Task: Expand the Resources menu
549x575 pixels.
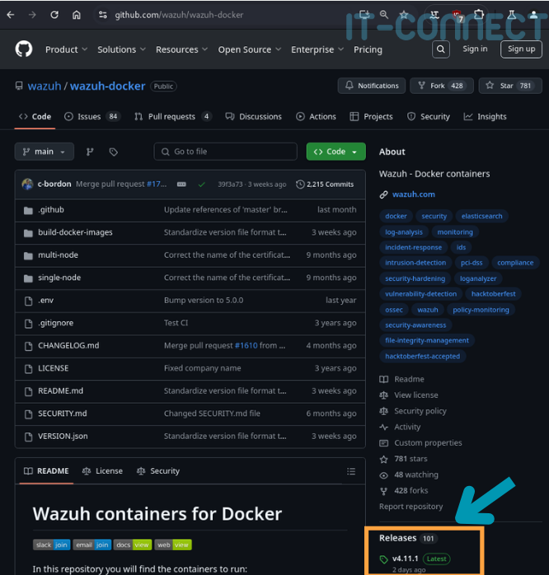Action: (x=181, y=49)
